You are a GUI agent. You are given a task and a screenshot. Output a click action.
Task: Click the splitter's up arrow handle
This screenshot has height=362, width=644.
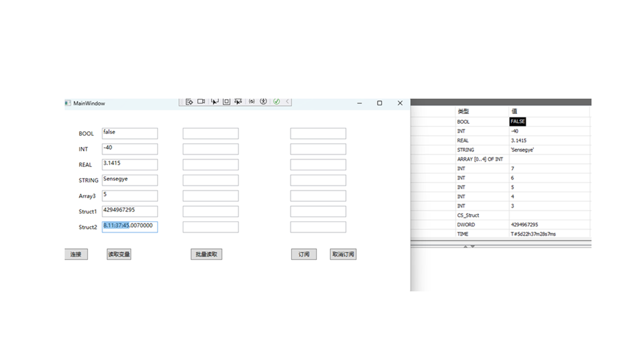pyautogui.click(x=465, y=246)
